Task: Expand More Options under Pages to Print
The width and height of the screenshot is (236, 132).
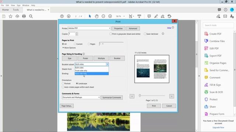Action: pyautogui.click(x=69, y=48)
